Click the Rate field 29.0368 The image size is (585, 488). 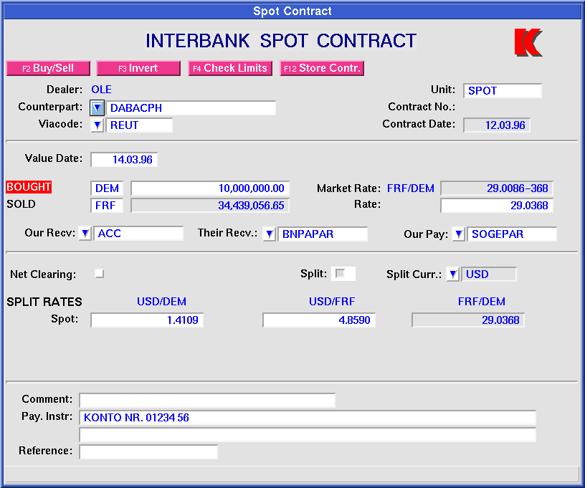click(x=497, y=206)
